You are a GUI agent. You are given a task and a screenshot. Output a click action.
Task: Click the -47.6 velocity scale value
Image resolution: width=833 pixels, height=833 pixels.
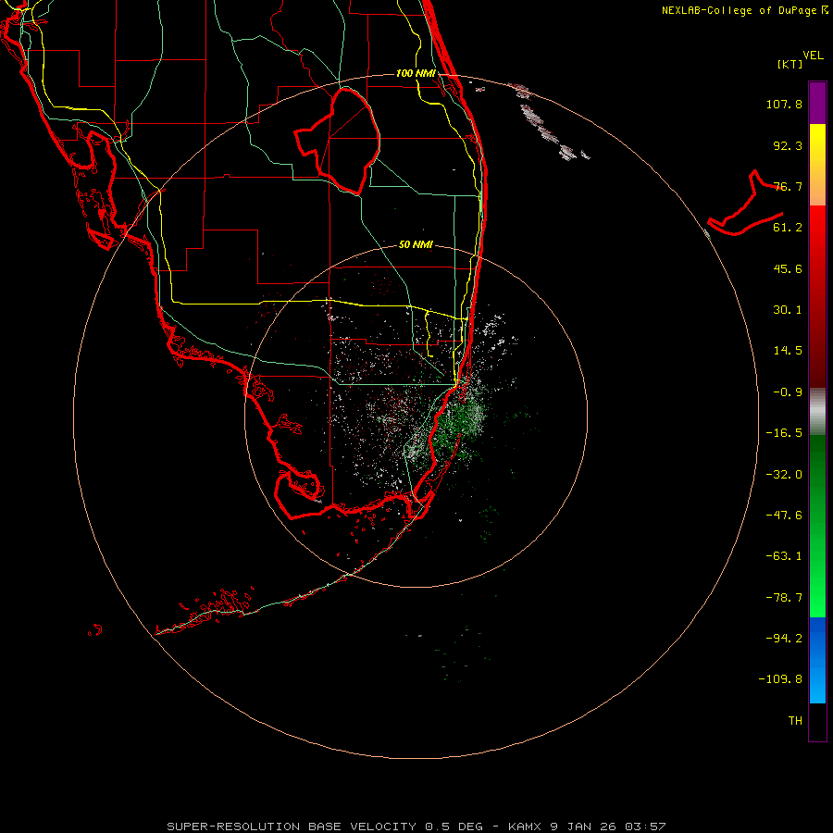[x=784, y=516]
